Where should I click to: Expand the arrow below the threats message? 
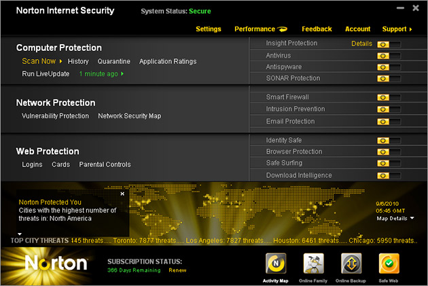(20, 234)
